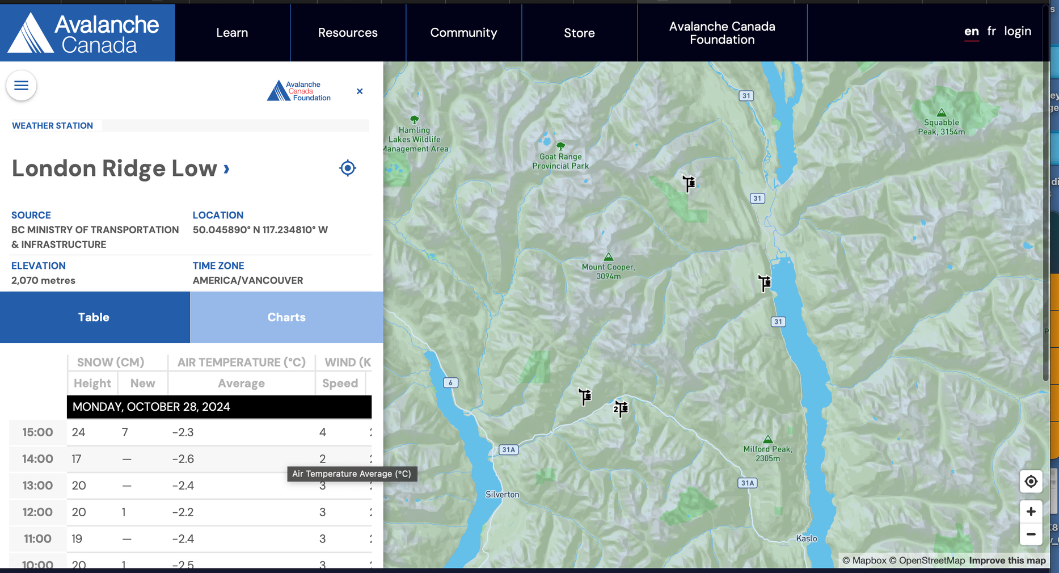The height and width of the screenshot is (573, 1059).
Task: Click the page vertical scrollbar
Action: point(1046,193)
